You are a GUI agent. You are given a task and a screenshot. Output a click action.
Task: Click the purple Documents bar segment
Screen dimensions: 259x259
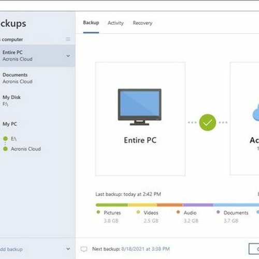pos(198,205)
